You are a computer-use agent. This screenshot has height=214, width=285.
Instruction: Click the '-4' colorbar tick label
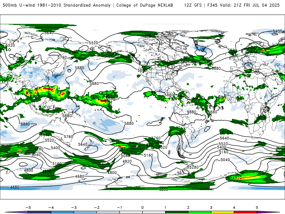tap(51, 208)
